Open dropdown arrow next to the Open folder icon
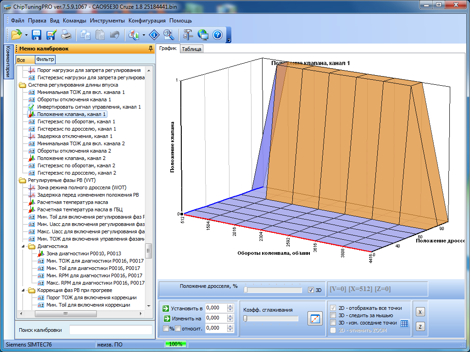 pyautogui.click(x=26, y=35)
